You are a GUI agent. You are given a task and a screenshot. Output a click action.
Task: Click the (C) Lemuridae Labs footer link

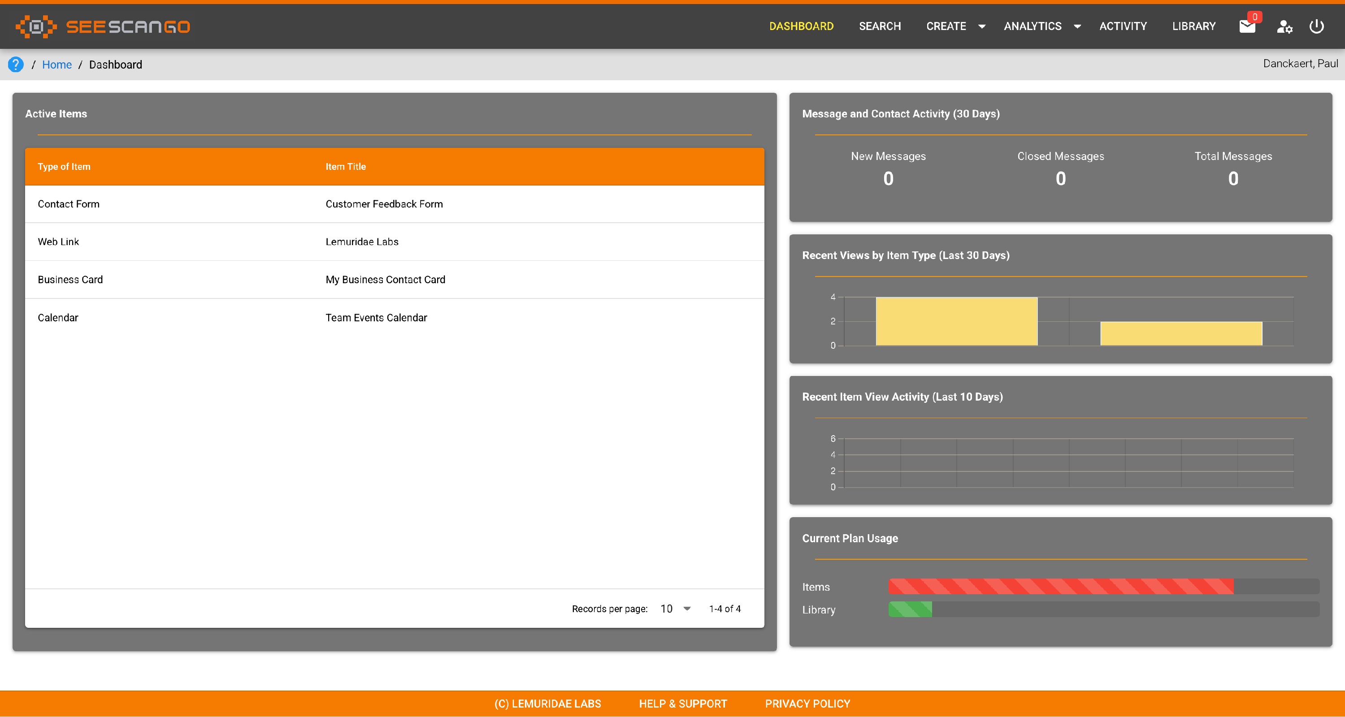547,704
